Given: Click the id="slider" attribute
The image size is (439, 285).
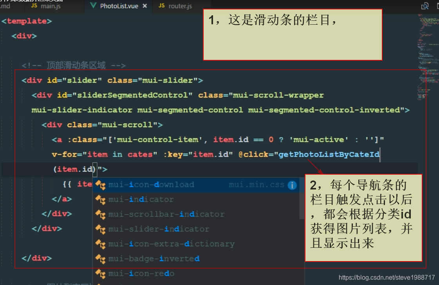Looking at the screenshot, I should pos(74,80).
